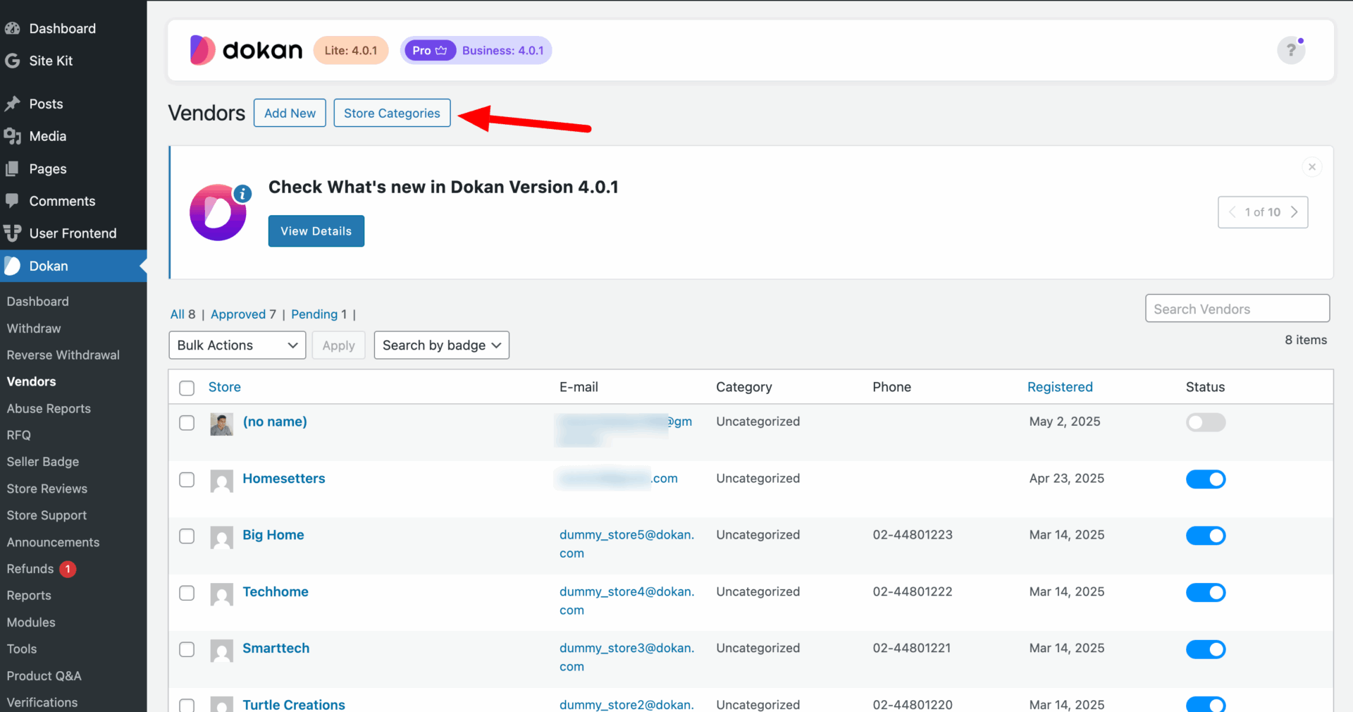Viewport: 1353px width, 712px height.
Task: Disable the Big Home status toggle
Action: [1206, 536]
